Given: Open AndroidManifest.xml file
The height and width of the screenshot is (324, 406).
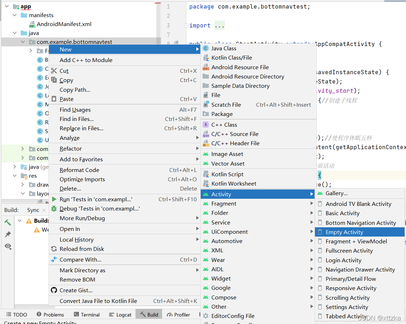Looking at the screenshot, I should click(64, 24).
